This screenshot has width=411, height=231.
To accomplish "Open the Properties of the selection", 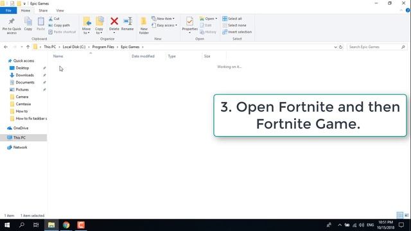I will click(190, 25).
